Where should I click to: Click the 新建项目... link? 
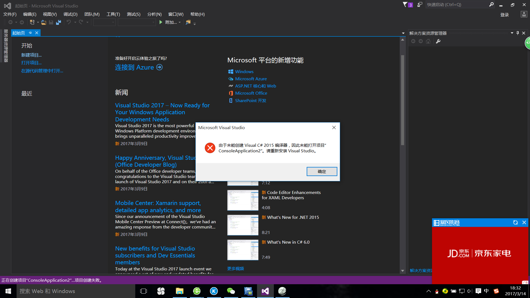(x=31, y=55)
